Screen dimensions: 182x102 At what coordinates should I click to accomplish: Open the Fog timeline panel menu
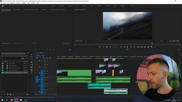pyautogui.click(x=44, y=53)
